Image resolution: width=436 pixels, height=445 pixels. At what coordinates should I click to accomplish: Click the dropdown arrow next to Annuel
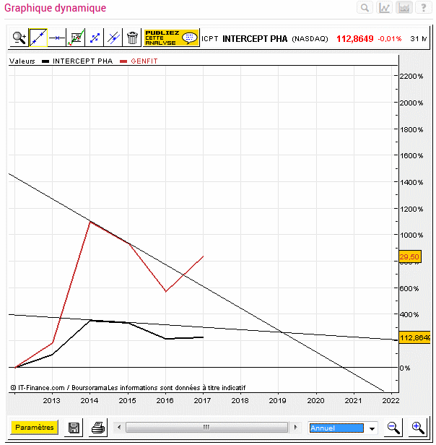pyautogui.click(x=372, y=428)
